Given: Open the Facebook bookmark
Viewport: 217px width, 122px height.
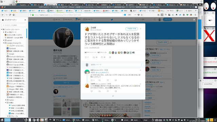Looking at the screenshot, I should click(x=11, y=48).
